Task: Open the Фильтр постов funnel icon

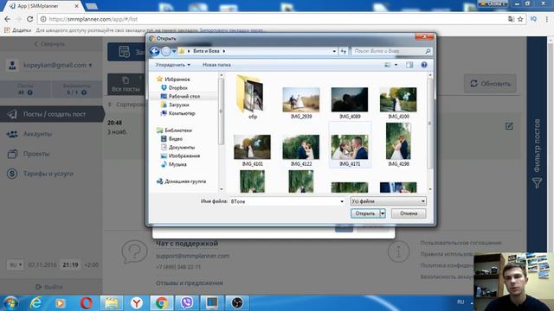Action: 537,182
